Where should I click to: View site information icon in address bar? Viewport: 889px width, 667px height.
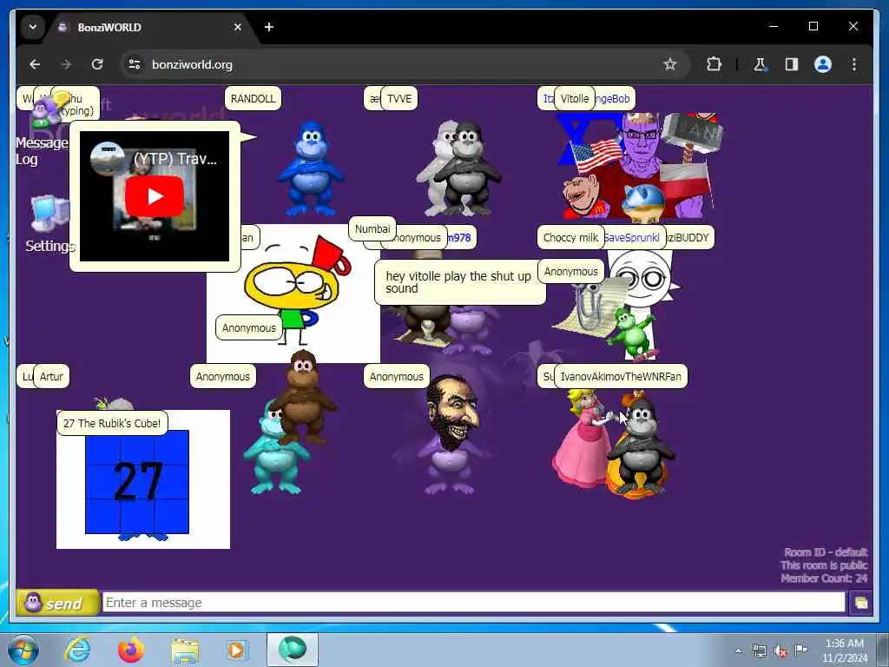[135, 64]
